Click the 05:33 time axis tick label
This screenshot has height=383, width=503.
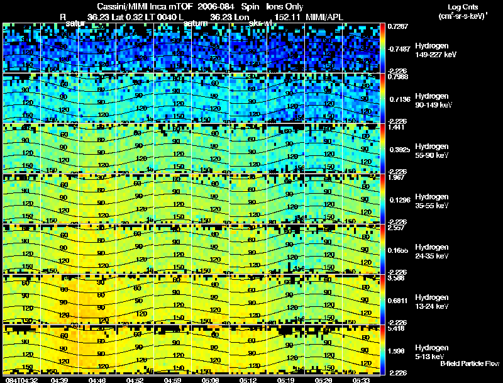pyautogui.click(x=361, y=380)
